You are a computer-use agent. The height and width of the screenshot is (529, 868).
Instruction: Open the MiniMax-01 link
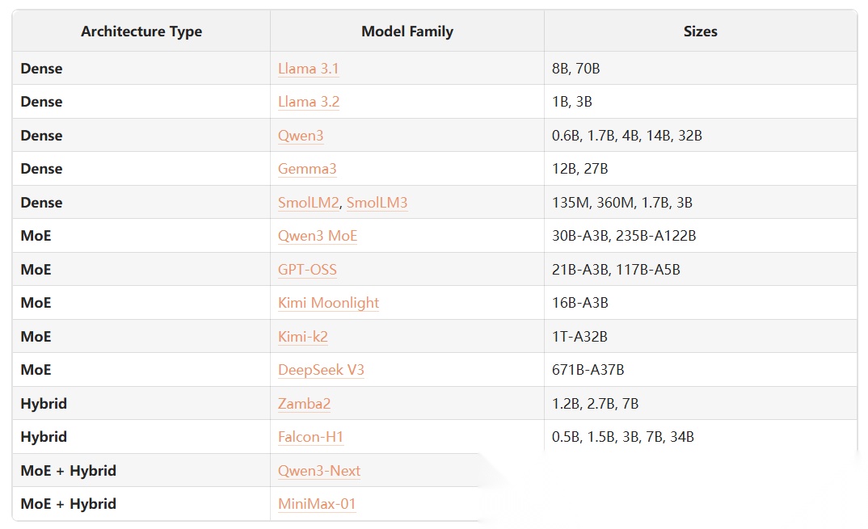pos(317,504)
